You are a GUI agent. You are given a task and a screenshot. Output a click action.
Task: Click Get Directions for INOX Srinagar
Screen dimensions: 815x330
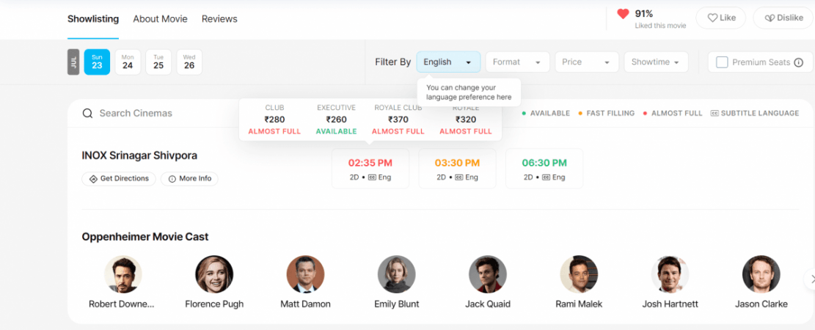[x=119, y=179]
